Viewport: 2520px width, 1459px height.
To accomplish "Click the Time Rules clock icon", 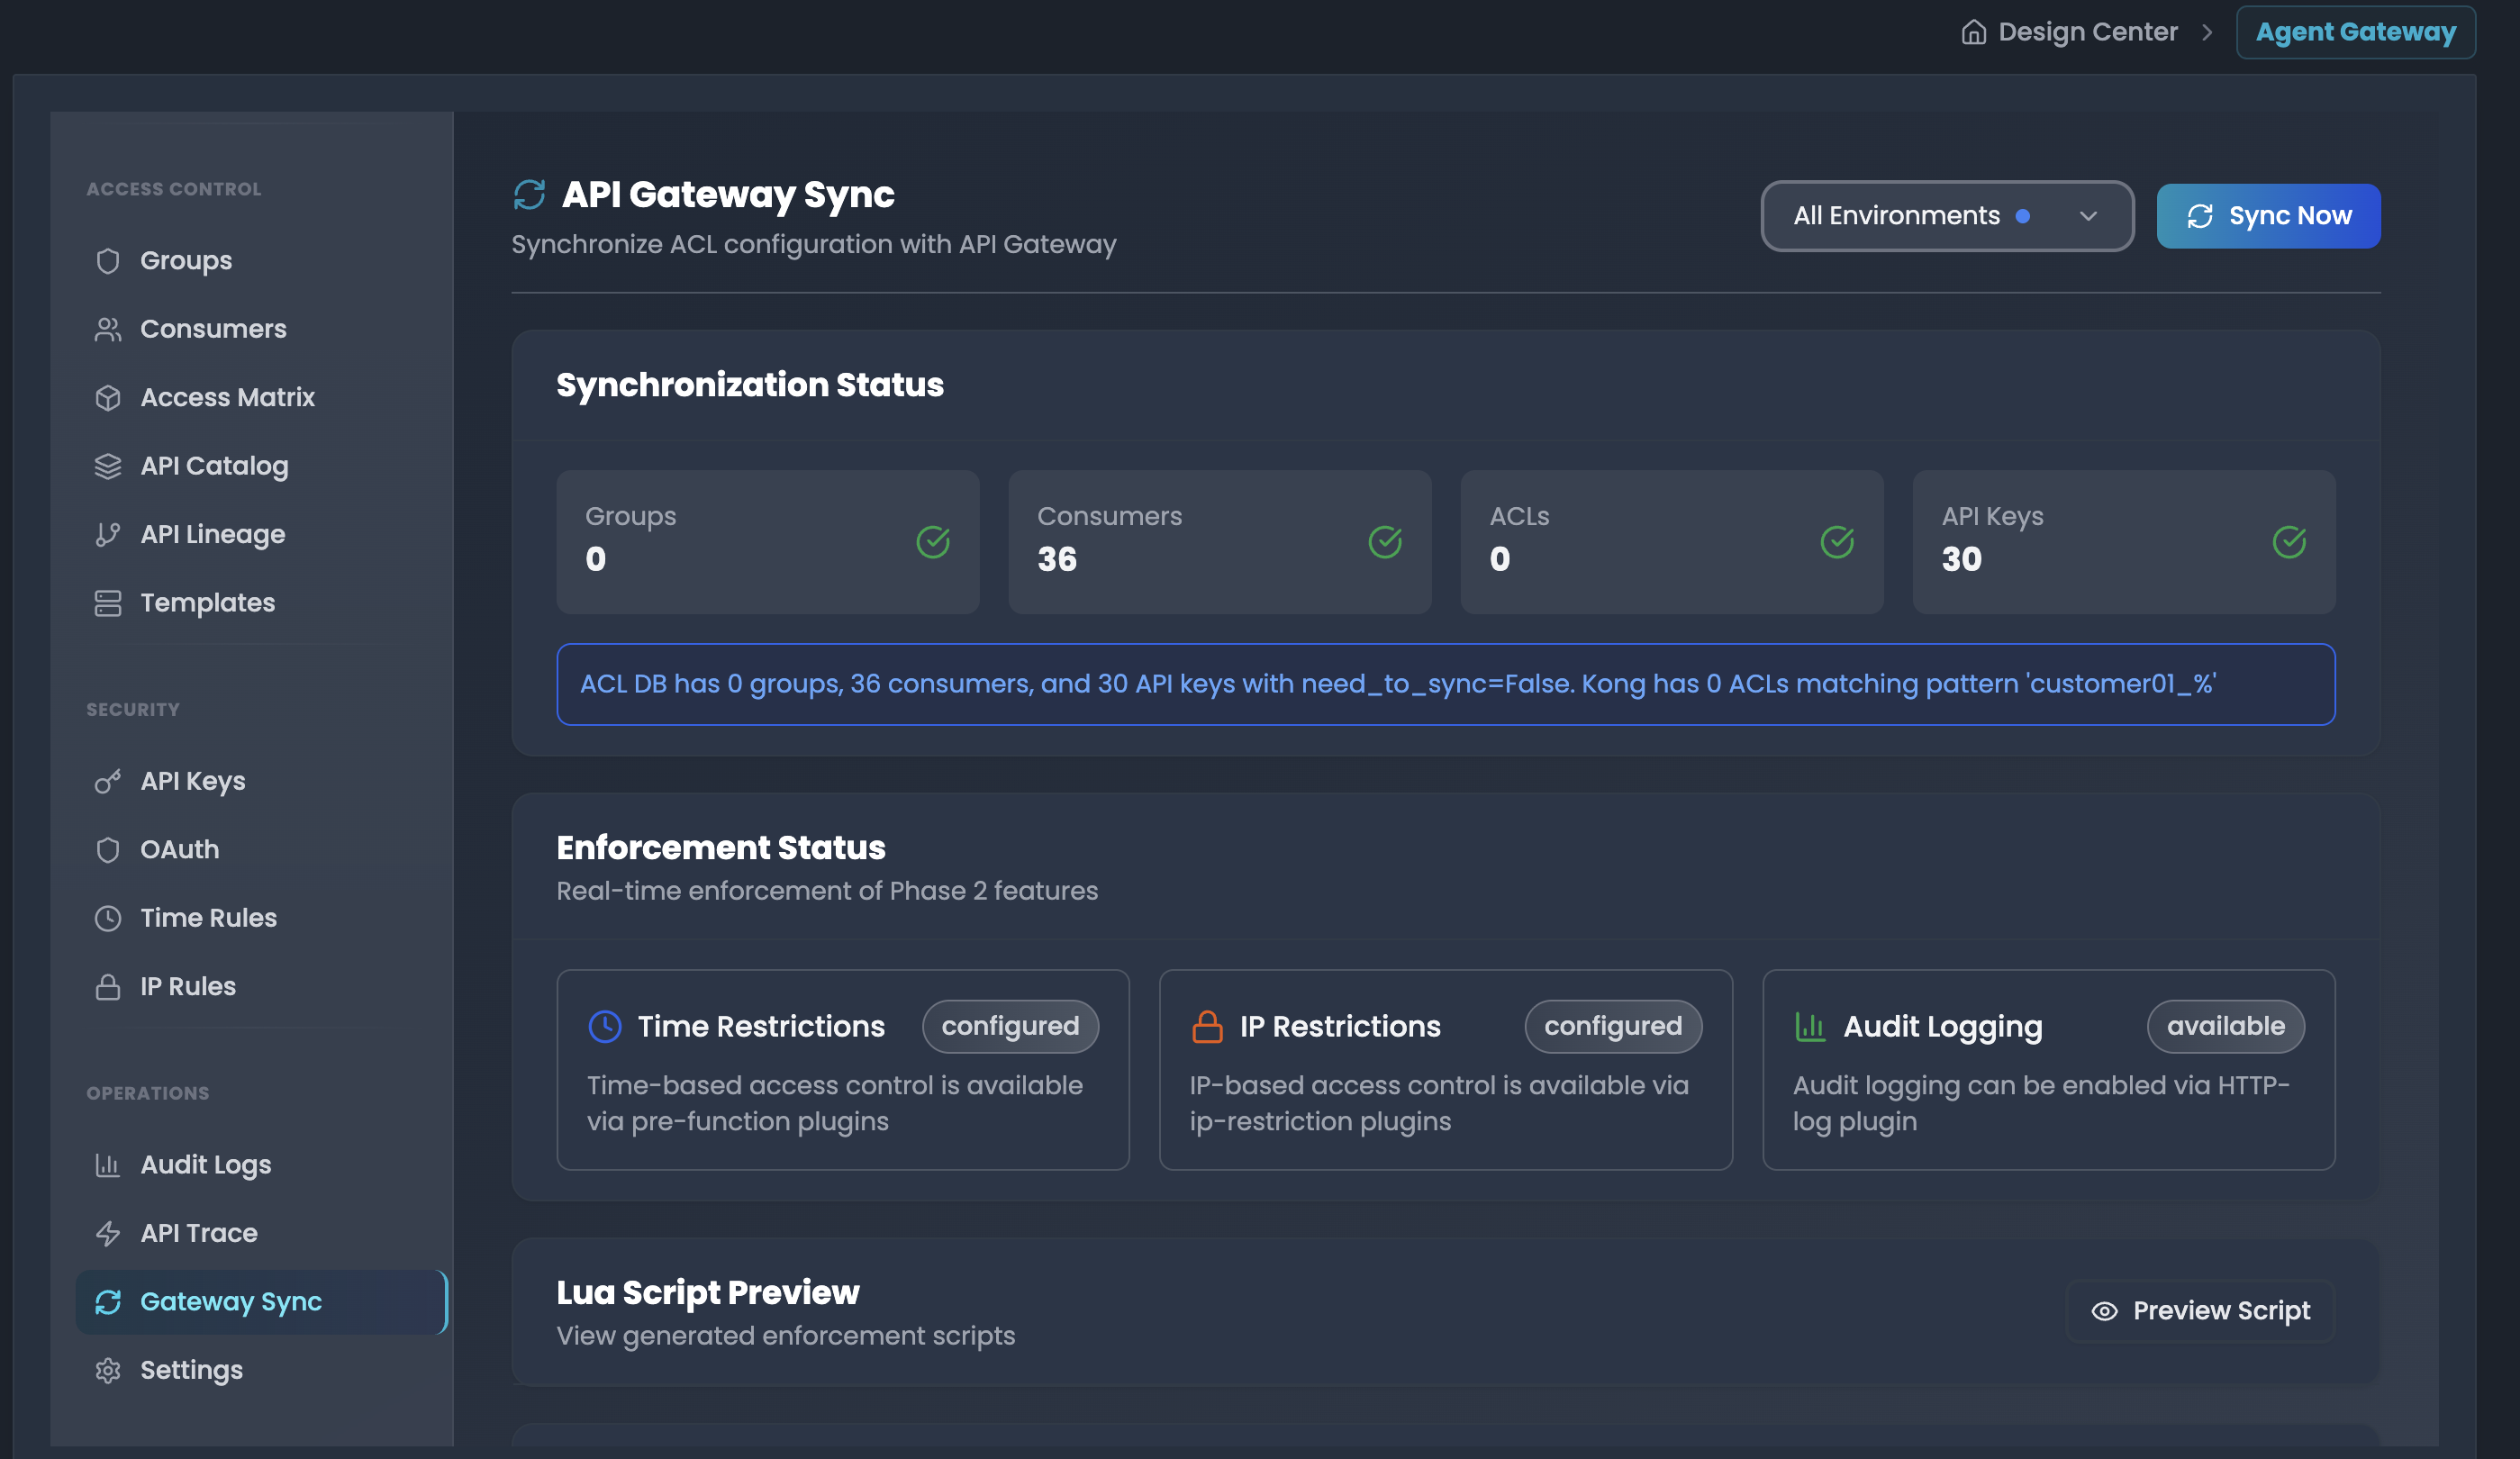I will 108,918.
